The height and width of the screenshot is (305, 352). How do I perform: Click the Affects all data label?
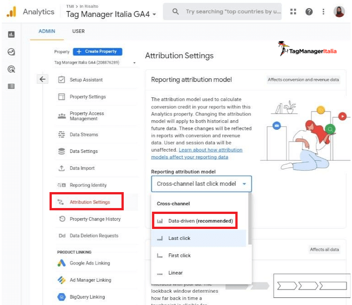(324, 249)
